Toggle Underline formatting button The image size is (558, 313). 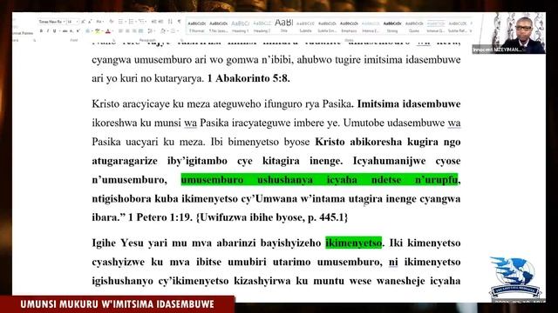tap(54, 31)
